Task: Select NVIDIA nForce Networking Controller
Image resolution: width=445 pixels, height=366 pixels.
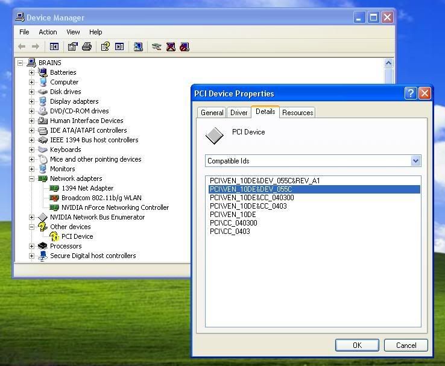Action: [115, 207]
